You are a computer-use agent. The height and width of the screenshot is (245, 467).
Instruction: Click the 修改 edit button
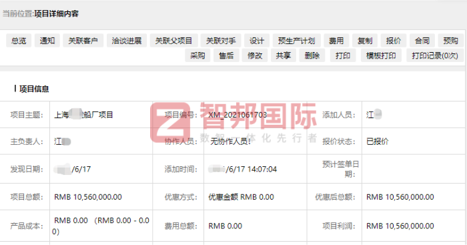pyautogui.click(x=255, y=55)
